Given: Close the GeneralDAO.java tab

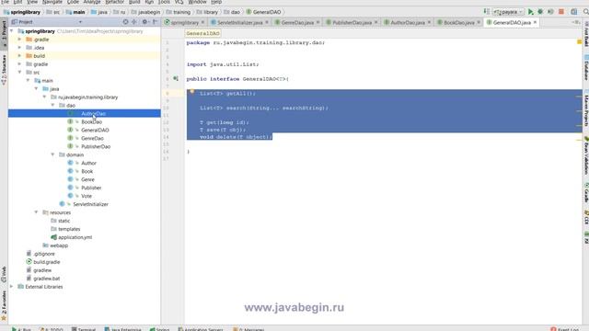Looking at the screenshot, I should 535,22.
